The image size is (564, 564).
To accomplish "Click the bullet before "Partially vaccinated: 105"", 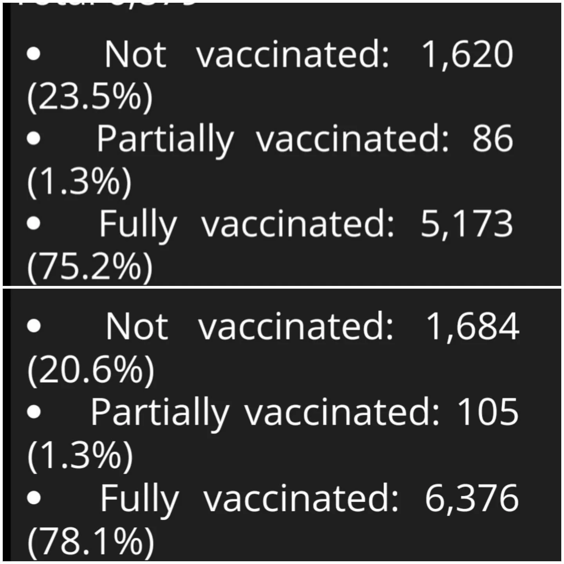I will [34, 412].
